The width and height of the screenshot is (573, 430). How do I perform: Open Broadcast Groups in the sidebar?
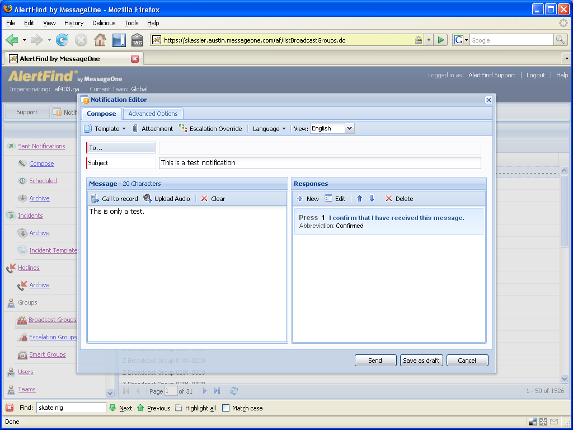(52, 320)
